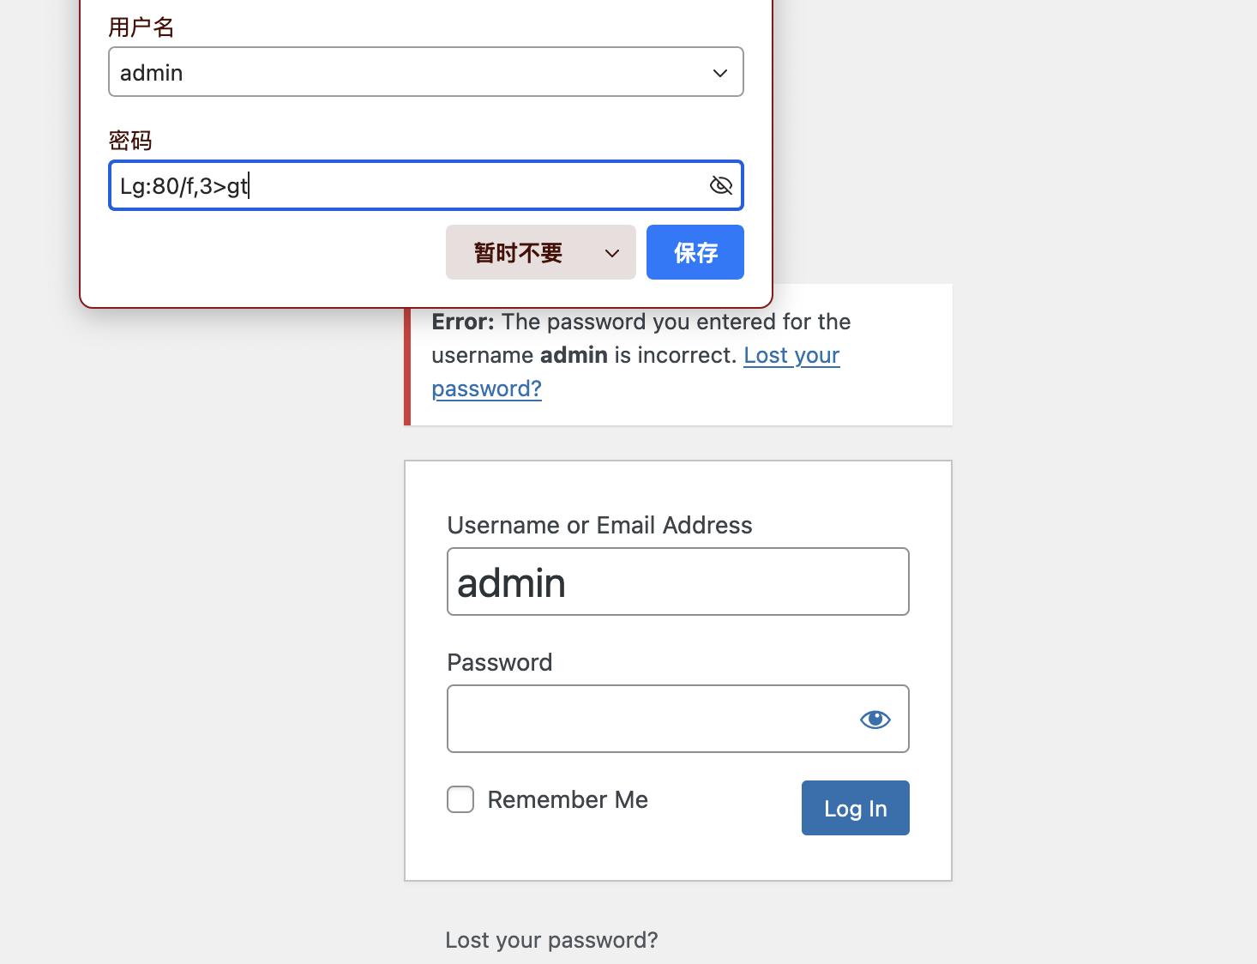Click the 用户名 label in the popup
The height and width of the screenshot is (964, 1257).
(141, 27)
